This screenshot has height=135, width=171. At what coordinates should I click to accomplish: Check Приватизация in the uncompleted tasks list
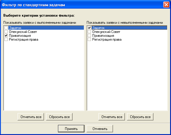[x=89, y=36]
